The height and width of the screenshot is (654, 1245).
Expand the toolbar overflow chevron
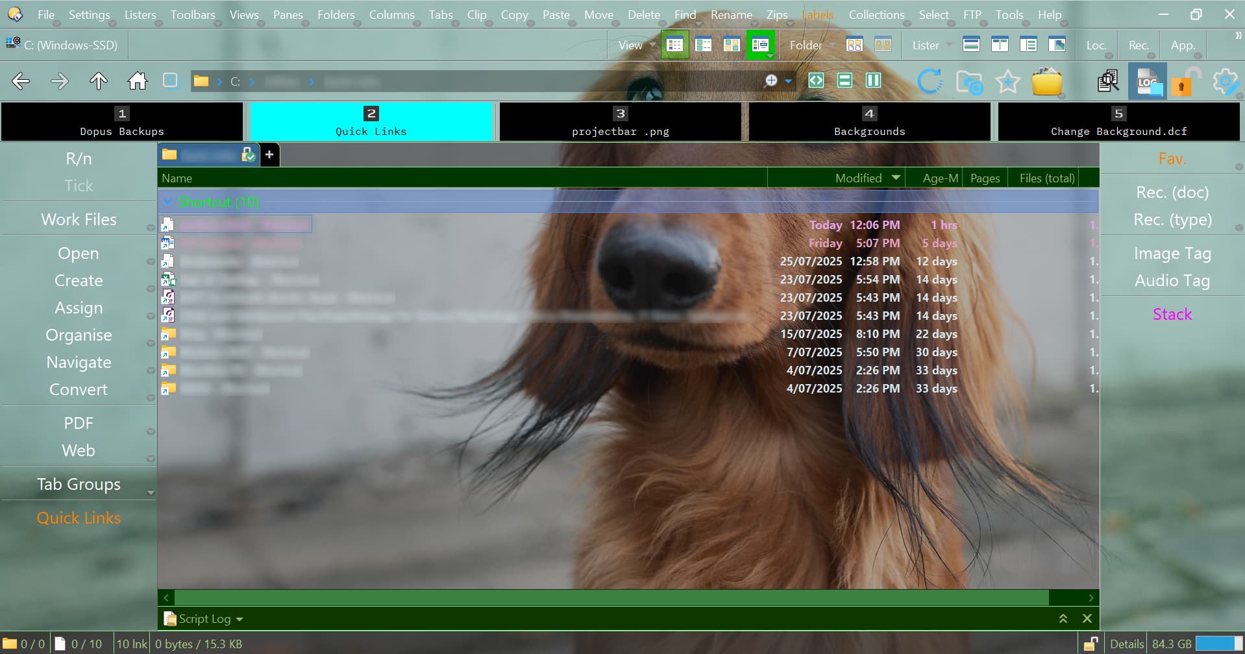pos(1238,36)
